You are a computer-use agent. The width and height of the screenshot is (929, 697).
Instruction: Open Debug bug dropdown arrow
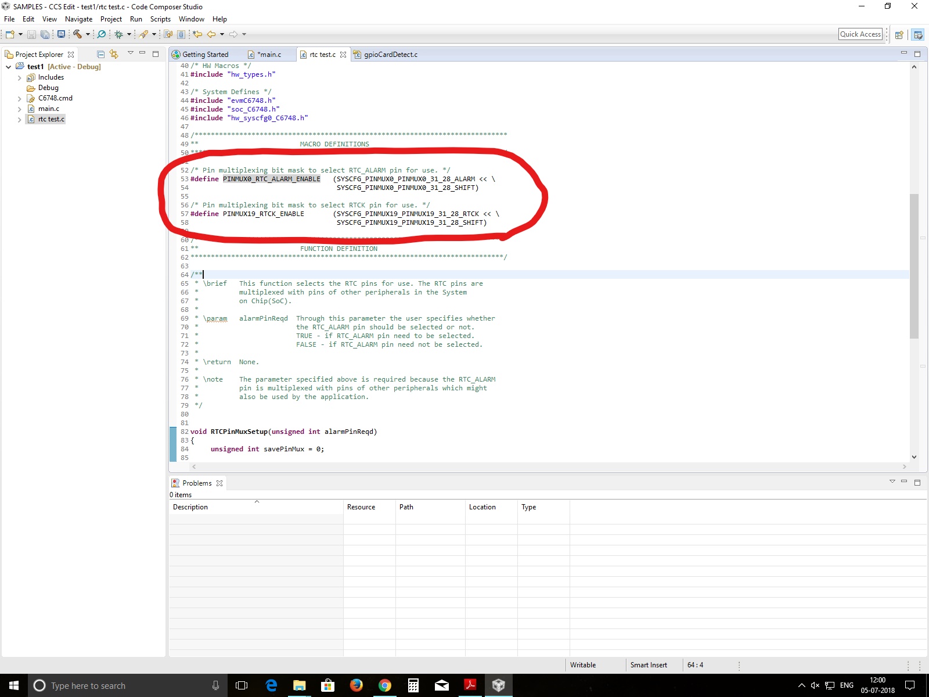coord(129,34)
